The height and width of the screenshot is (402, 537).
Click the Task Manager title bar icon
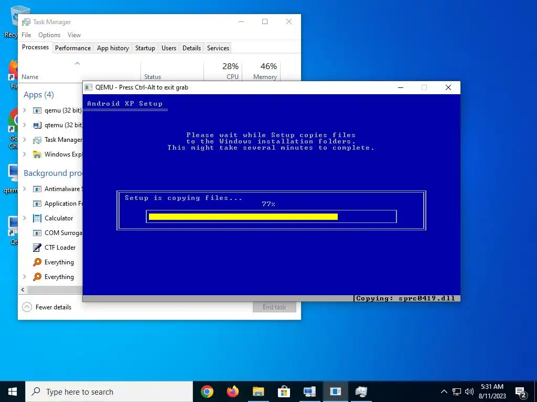pyautogui.click(x=26, y=22)
